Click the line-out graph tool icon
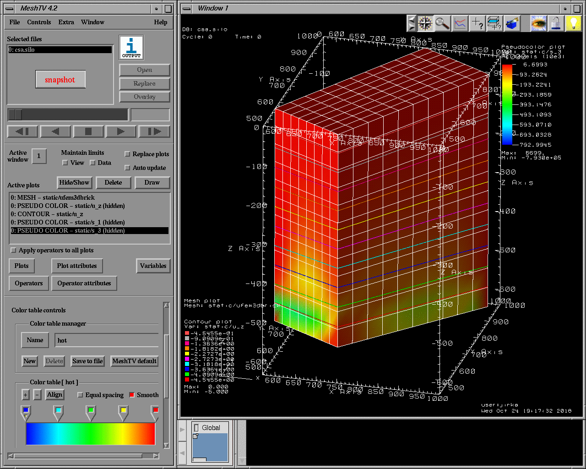 pyautogui.click(x=460, y=23)
